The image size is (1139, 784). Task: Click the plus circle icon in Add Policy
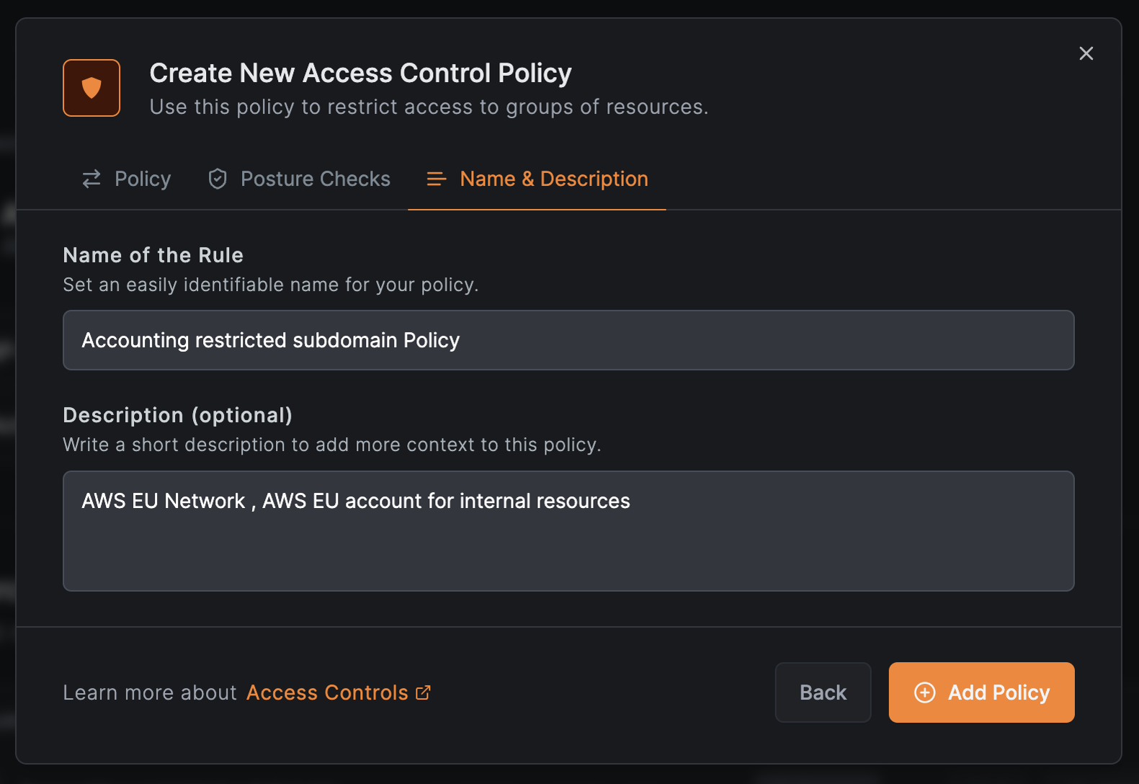924,692
